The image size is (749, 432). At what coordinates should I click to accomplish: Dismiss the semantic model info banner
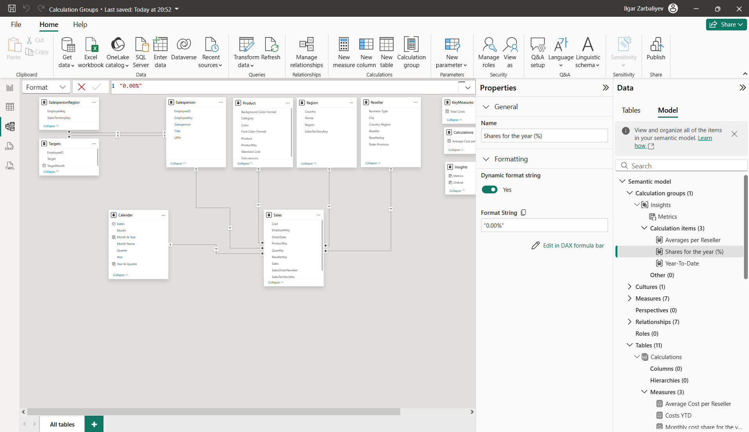(734, 134)
